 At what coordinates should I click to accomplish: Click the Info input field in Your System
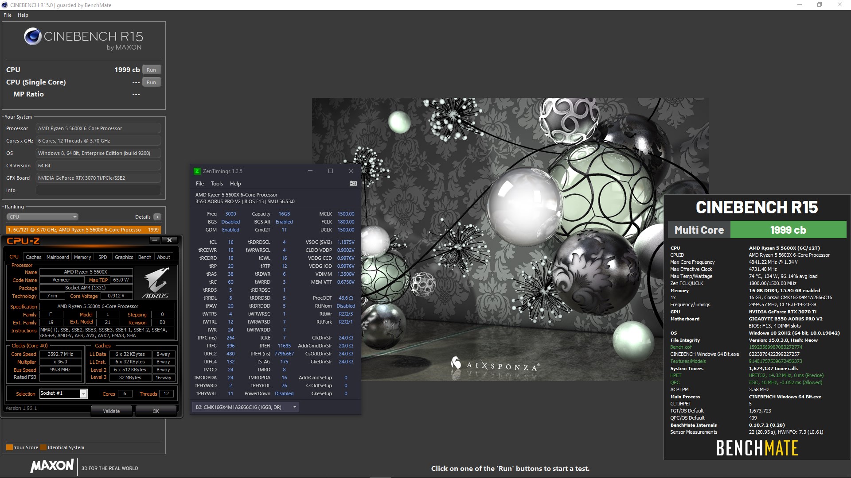coord(98,190)
